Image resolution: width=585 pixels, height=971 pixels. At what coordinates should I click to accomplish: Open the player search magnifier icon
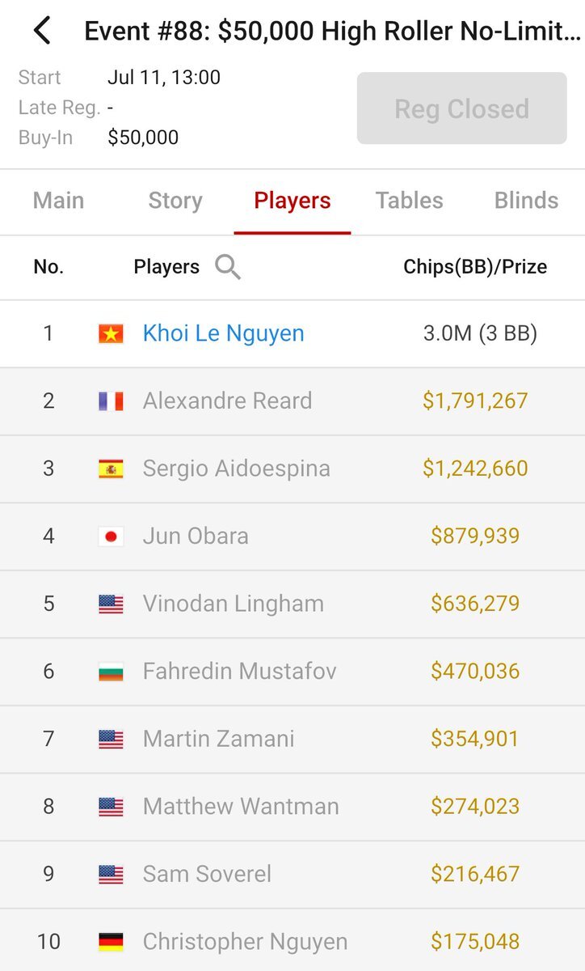(228, 266)
